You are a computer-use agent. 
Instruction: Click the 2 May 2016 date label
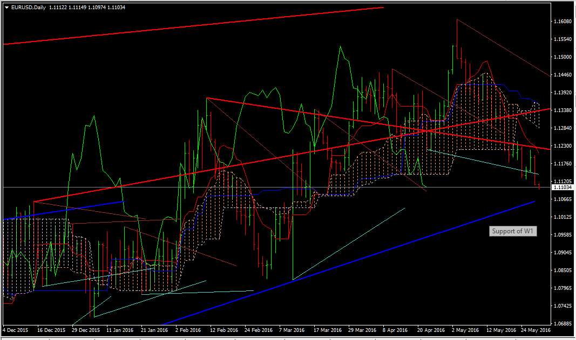pyautogui.click(x=465, y=330)
